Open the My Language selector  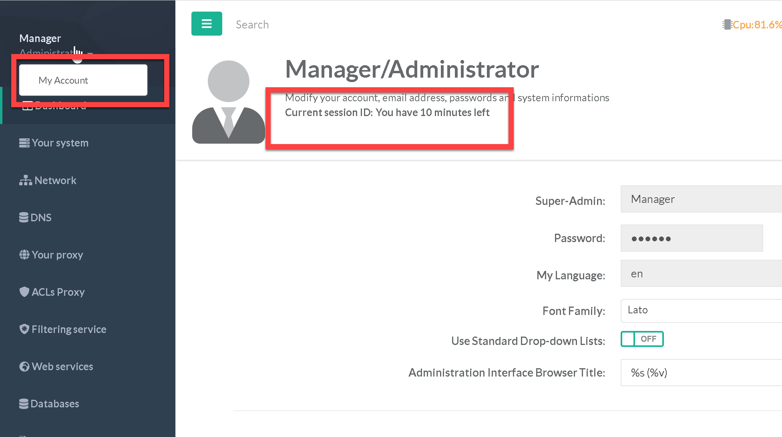[x=701, y=274]
